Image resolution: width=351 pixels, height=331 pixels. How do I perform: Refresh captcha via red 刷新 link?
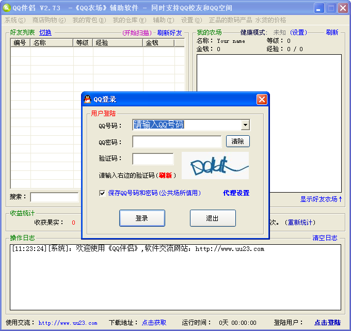(x=165, y=176)
